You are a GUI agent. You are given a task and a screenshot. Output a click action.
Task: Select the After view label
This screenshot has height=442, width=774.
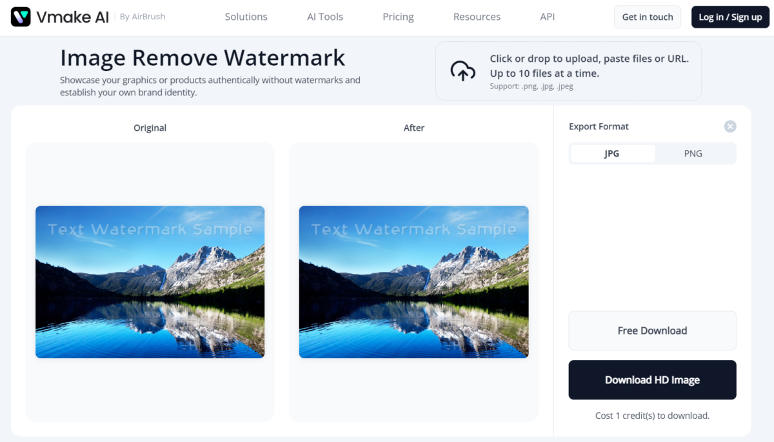click(x=413, y=128)
